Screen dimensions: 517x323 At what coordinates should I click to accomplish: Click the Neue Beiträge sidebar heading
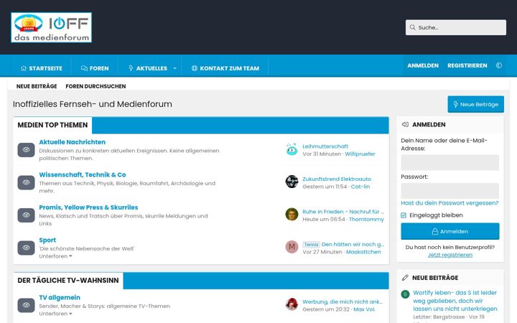[x=435, y=278]
